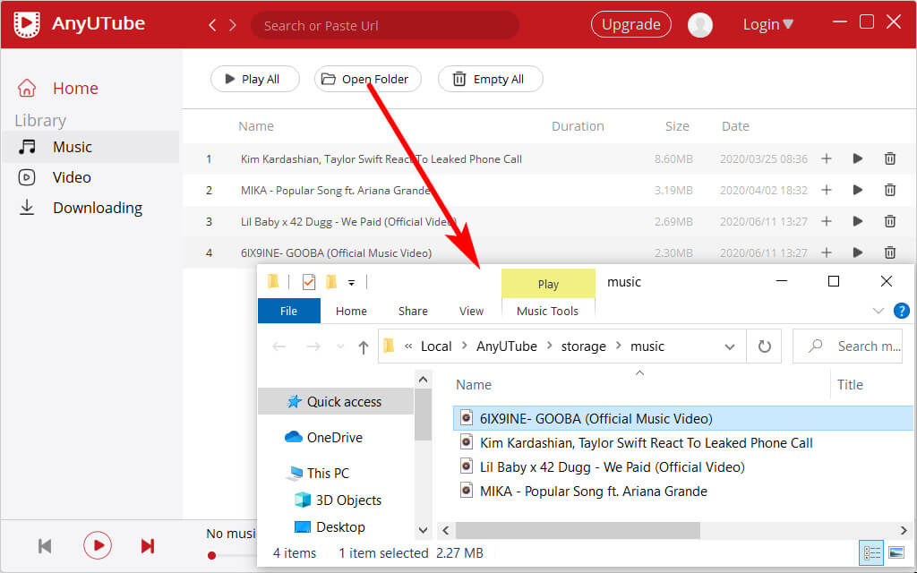917x573 pixels.
Task: Click the red playback progress handle
Action: click(211, 555)
